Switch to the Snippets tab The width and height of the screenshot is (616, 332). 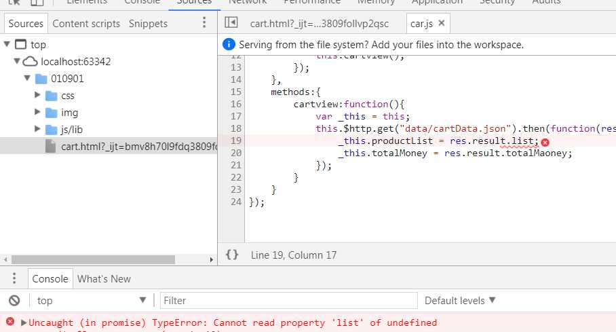click(x=148, y=24)
